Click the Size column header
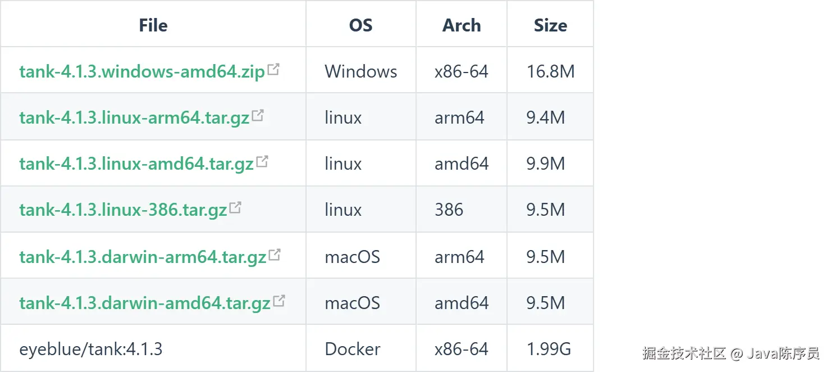Viewport: 831px width, 372px height. coord(550,25)
